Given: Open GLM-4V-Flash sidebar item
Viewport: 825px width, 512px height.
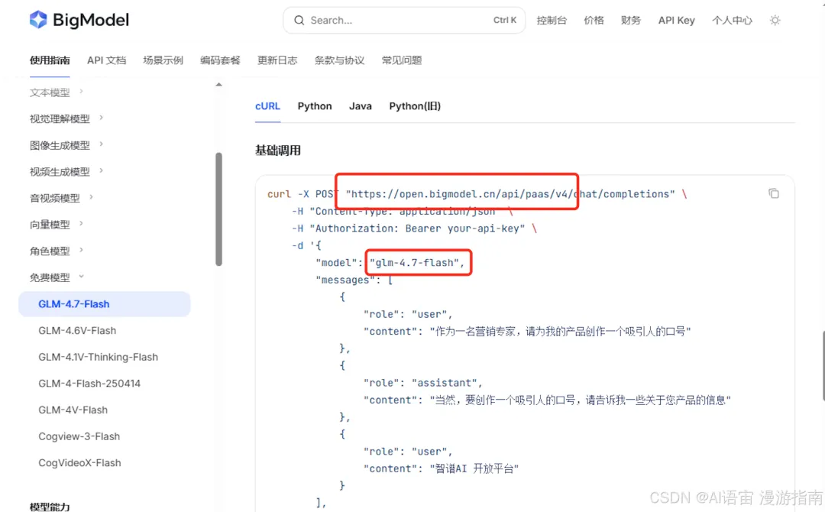Looking at the screenshot, I should pyautogui.click(x=73, y=410).
